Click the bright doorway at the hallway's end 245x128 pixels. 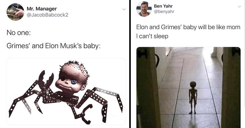(x=208, y=54)
